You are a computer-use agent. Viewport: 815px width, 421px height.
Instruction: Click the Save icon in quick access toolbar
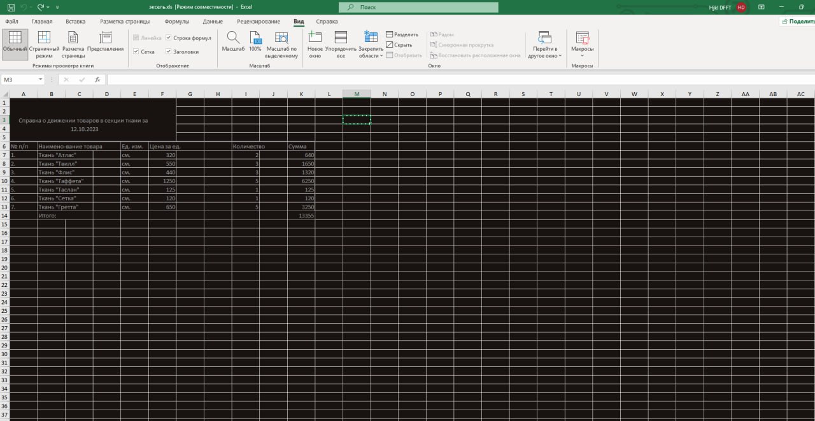[10, 7]
